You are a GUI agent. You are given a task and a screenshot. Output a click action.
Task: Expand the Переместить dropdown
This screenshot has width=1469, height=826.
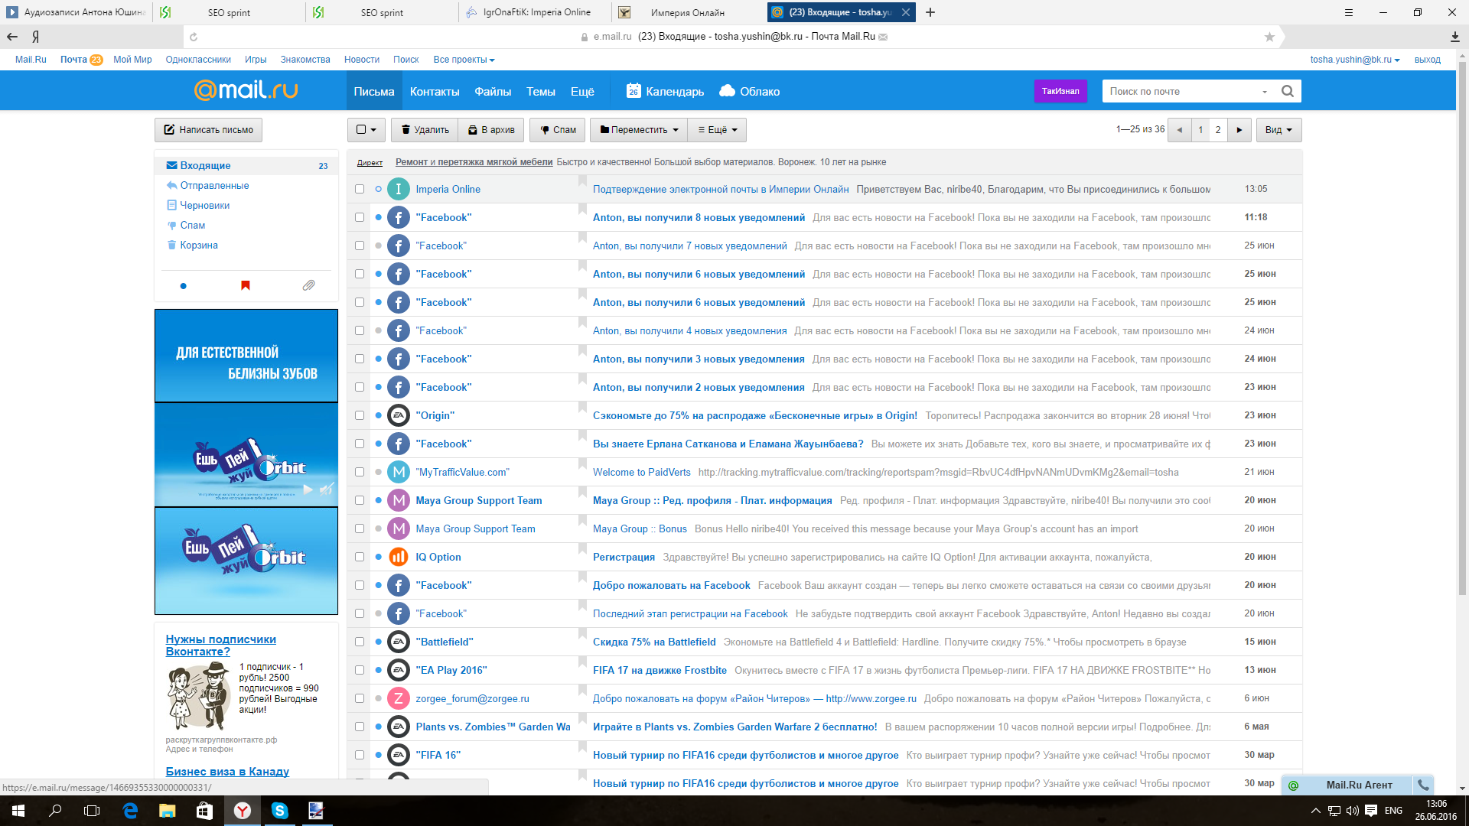point(639,130)
